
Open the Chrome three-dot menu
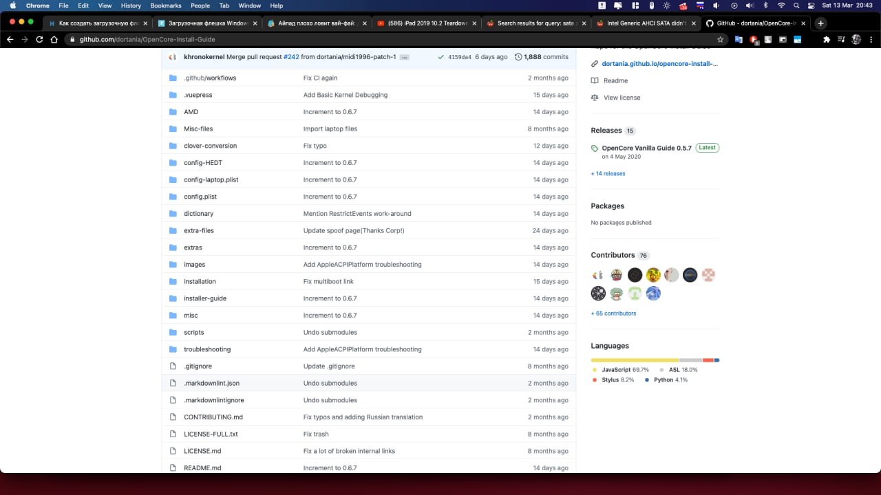871,39
